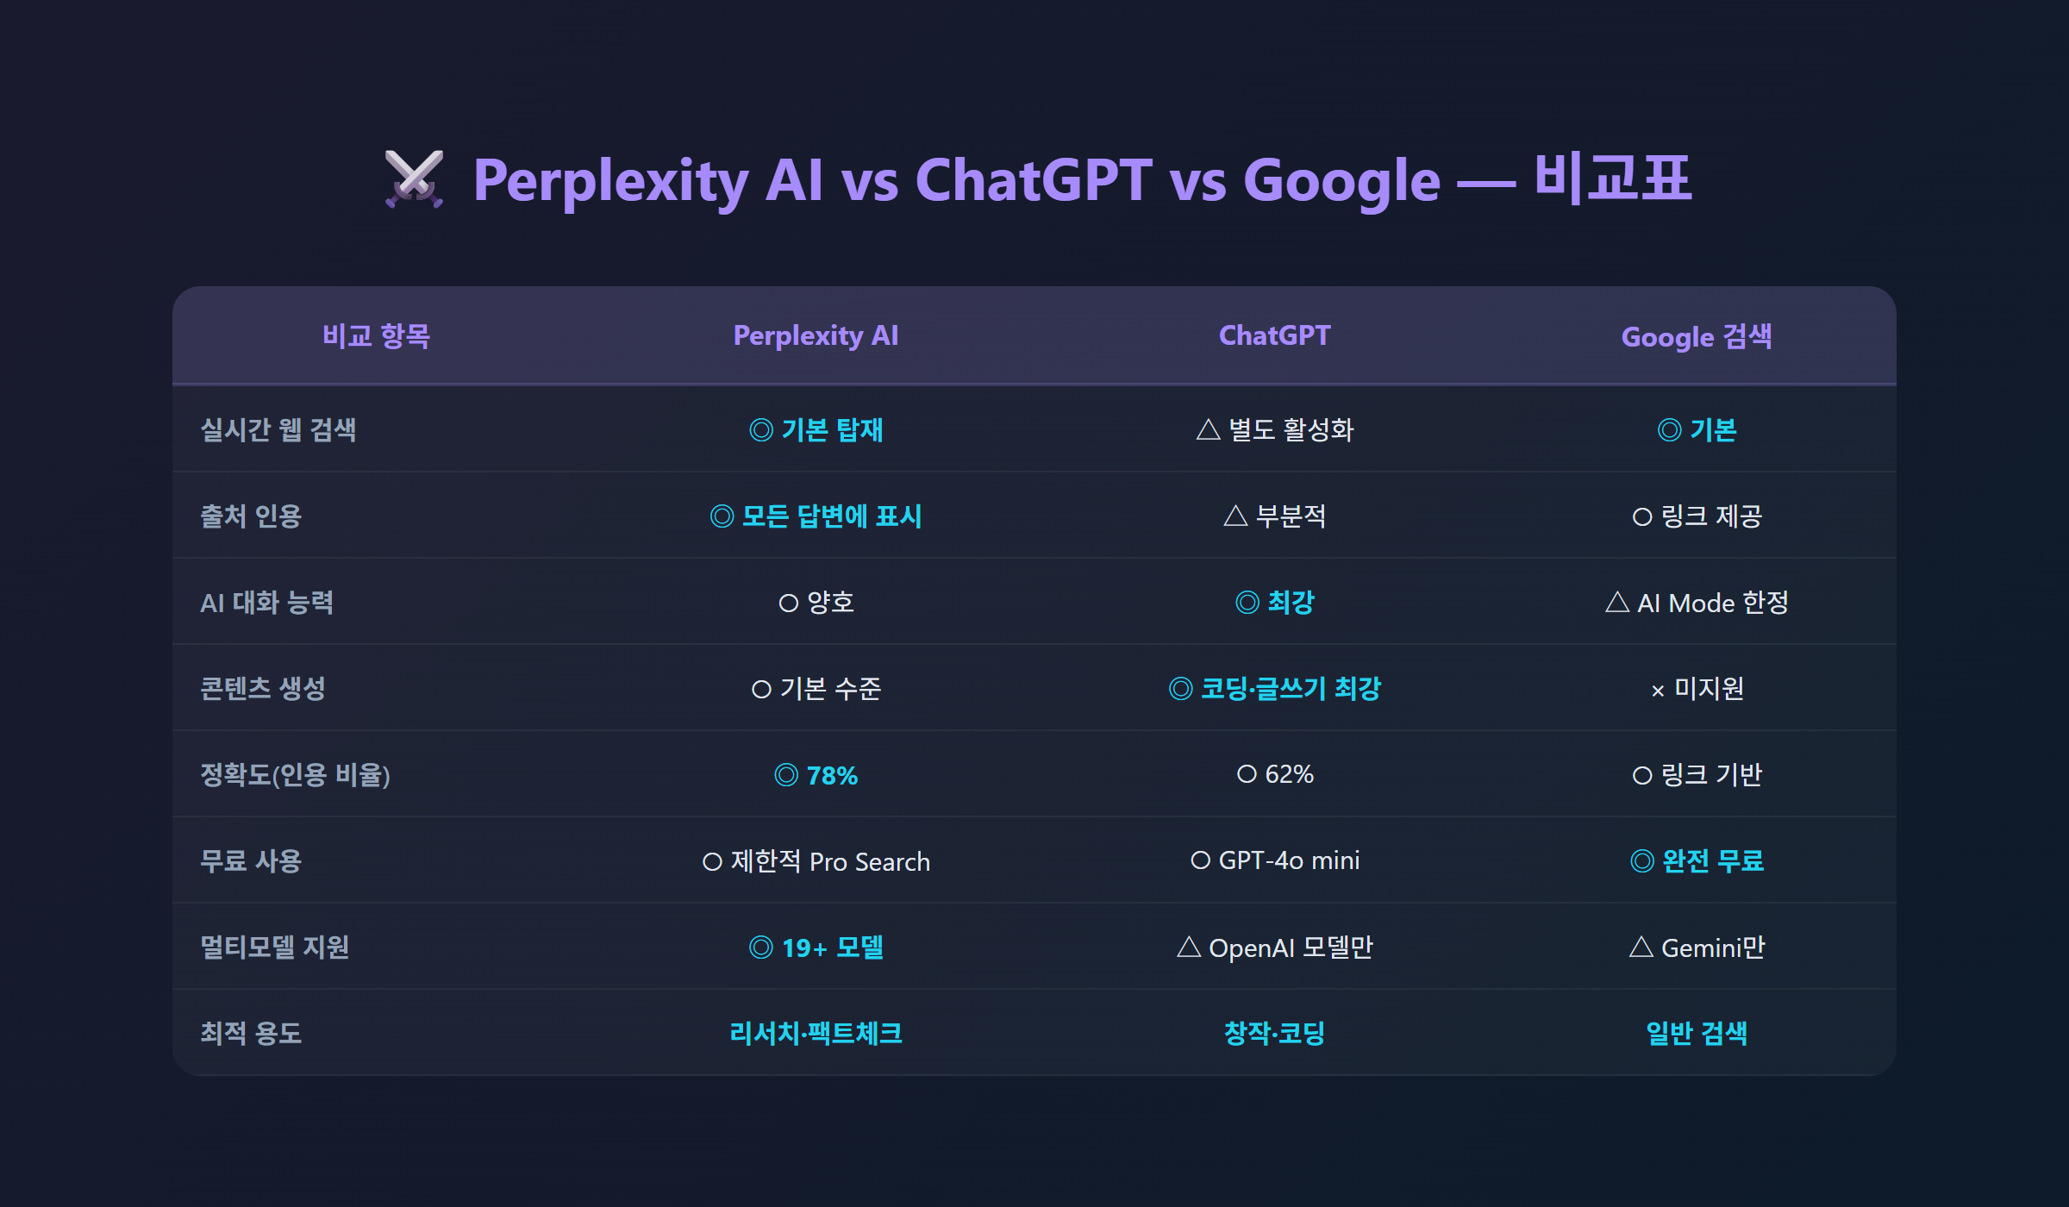Image resolution: width=2069 pixels, height=1207 pixels.
Task: Select the ChatGPT column header
Action: tap(1275, 335)
